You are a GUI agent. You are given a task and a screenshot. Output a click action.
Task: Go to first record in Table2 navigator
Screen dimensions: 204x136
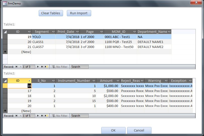pos(16,116)
